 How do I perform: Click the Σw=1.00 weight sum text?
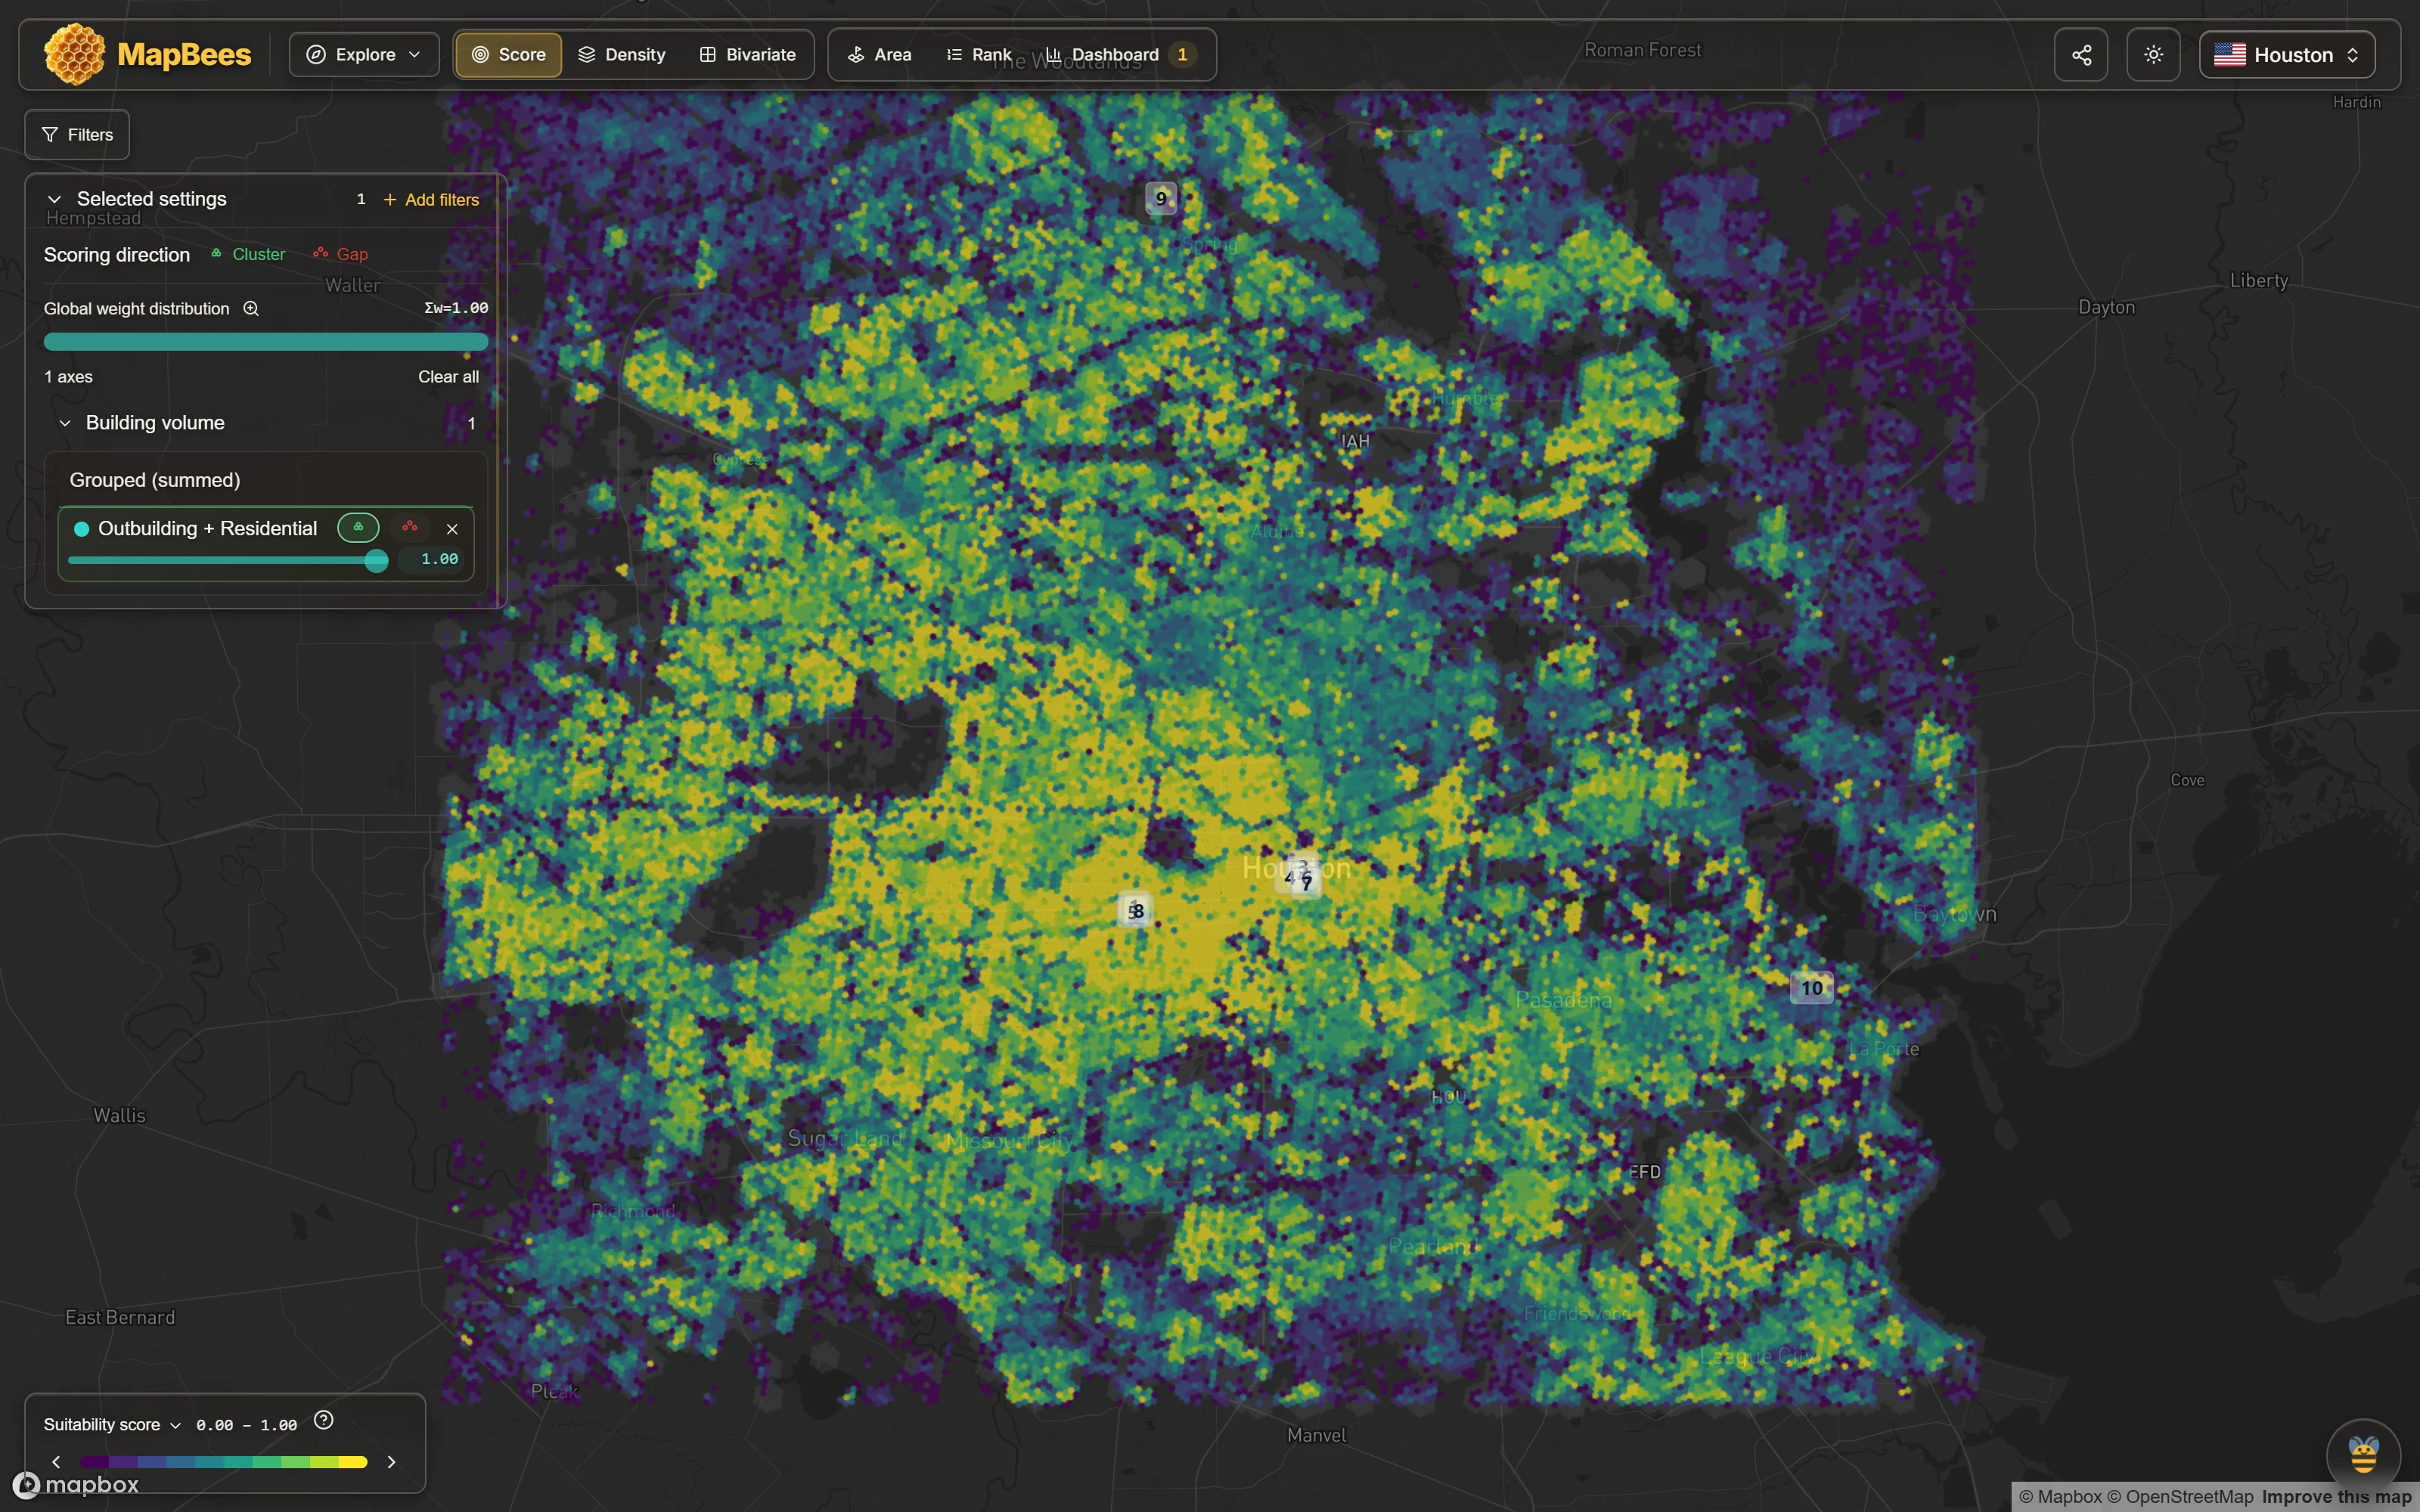coord(456,309)
